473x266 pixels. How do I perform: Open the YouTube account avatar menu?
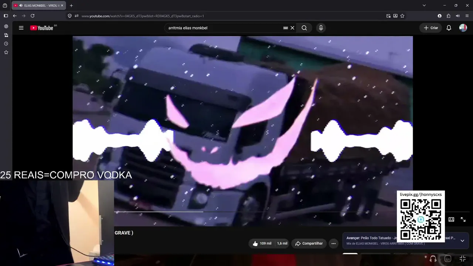click(463, 28)
